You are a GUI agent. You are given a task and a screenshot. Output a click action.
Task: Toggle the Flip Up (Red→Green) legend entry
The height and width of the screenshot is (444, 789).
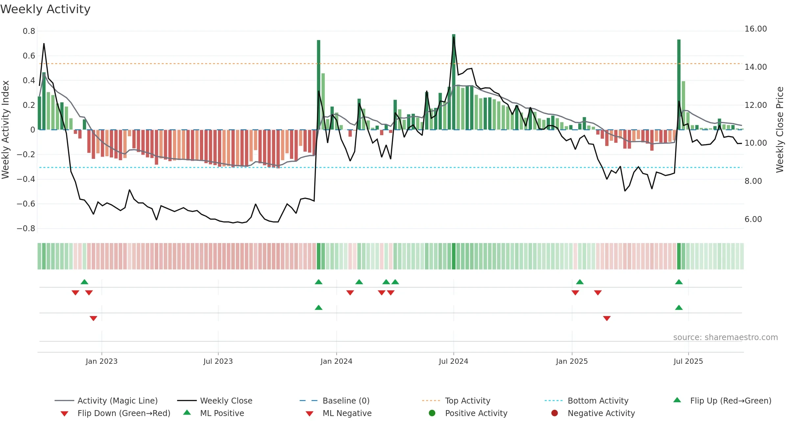[x=722, y=401]
